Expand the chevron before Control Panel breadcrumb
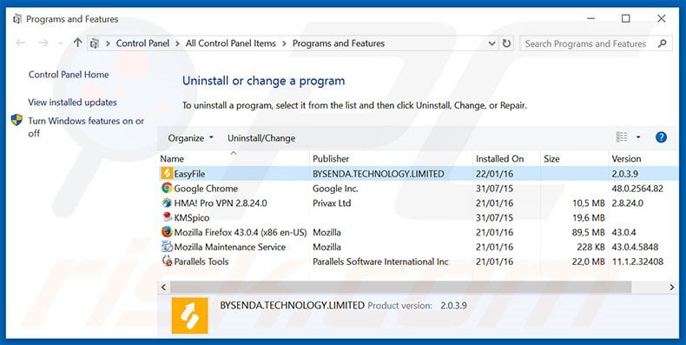686x345 pixels. pyautogui.click(x=108, y=43)
